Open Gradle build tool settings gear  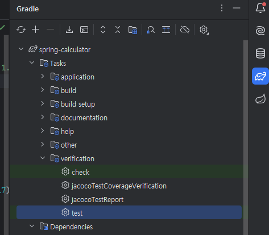204,30
